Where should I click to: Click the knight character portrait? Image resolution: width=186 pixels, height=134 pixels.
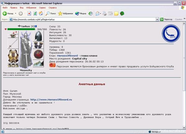tap(26, 49)
